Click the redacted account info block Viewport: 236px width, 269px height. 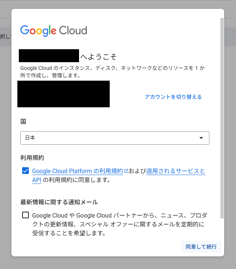(64, 94)
